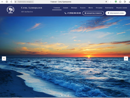Screen dimensions: 130x98
Task: Click the All inclusive subtitle text
Action: tap(27, 12)
